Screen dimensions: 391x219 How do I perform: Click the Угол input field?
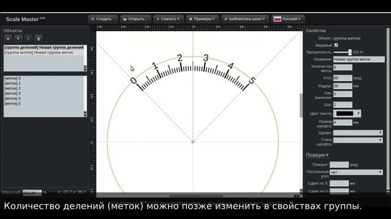click(343, 78)
